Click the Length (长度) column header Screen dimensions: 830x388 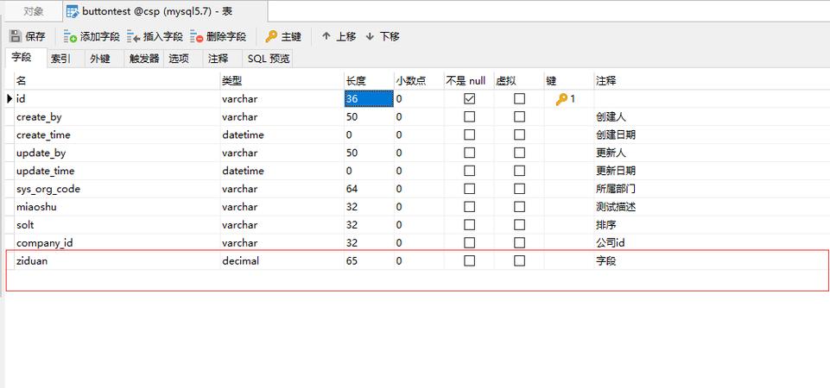[x=369, y=81]
